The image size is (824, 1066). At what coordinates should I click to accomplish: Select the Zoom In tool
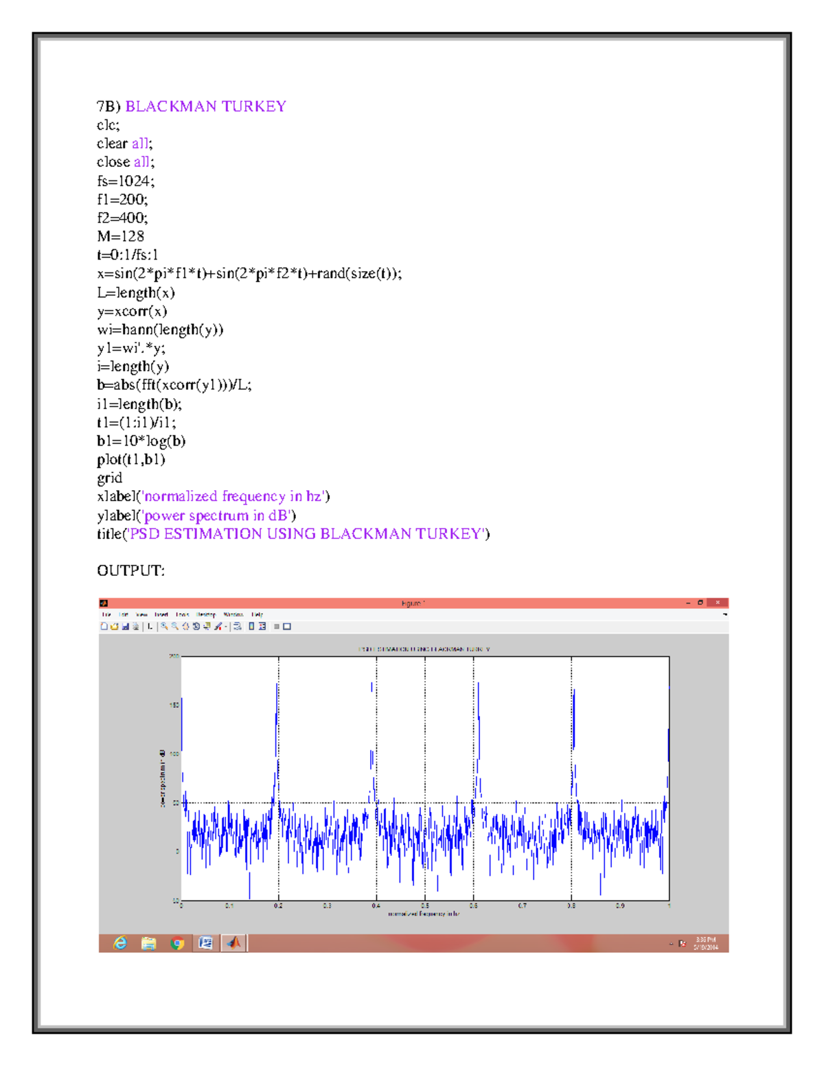tap(165, 627)
